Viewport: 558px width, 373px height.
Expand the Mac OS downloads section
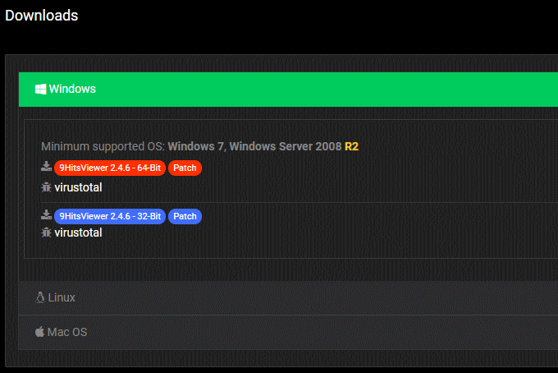pos(288,332)
